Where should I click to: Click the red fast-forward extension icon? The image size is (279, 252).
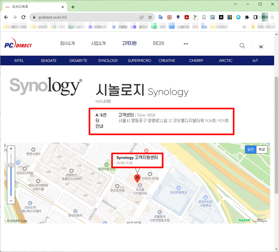tap(169, 17)
